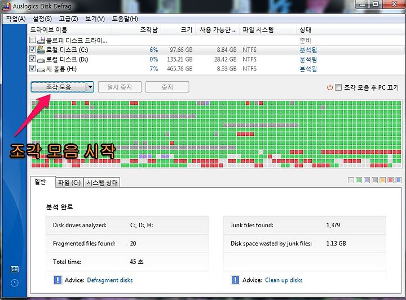The height and width of the screenshot is (300, 406).
Task: Switch to the 일반 tab
Action: [43, 182]
